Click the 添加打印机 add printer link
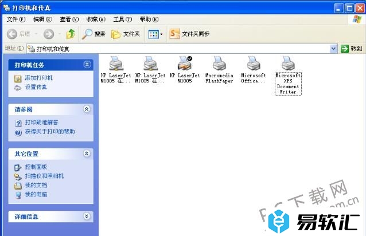 coord(39,78)
